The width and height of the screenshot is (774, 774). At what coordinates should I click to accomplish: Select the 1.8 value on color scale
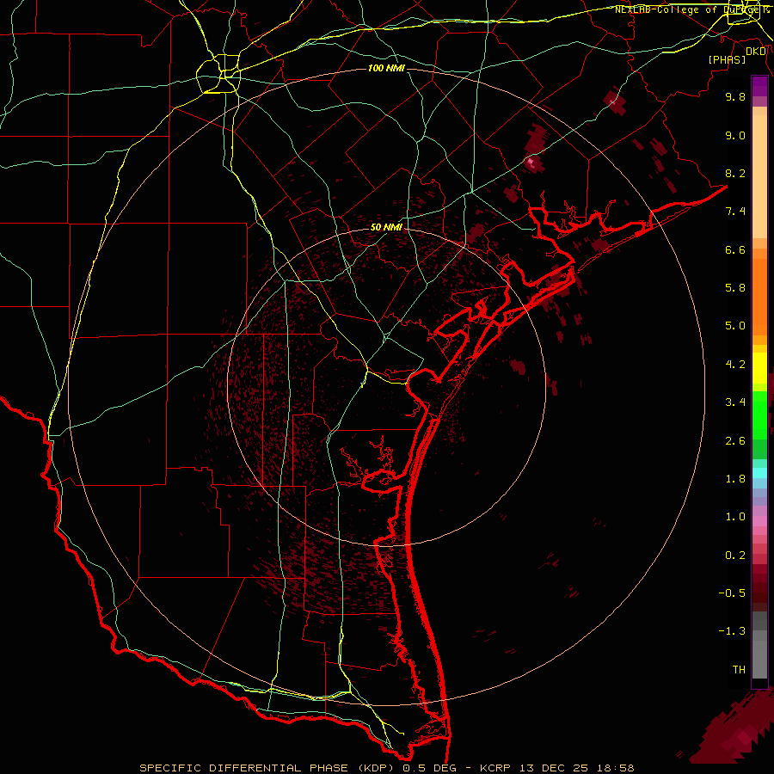735,479
